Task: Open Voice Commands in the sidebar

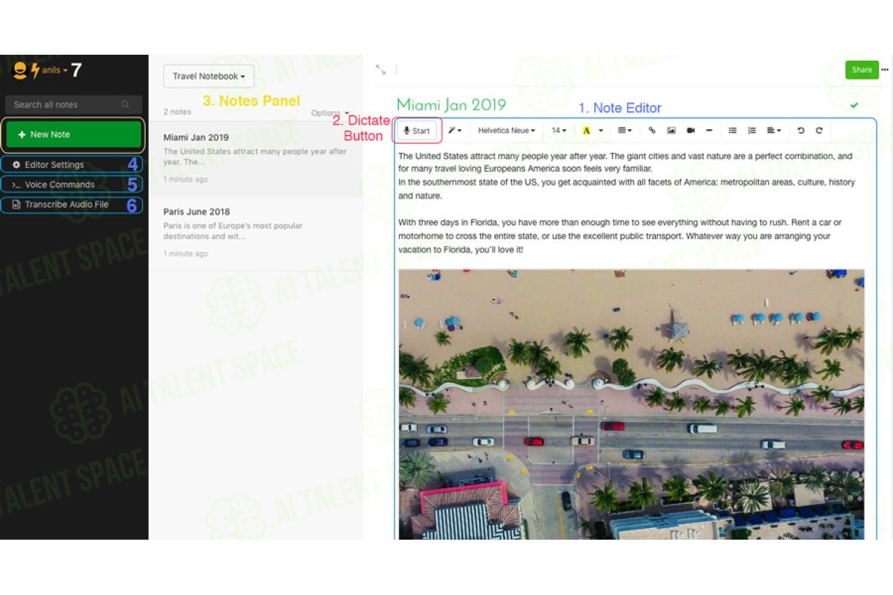Action: (72, 184)
